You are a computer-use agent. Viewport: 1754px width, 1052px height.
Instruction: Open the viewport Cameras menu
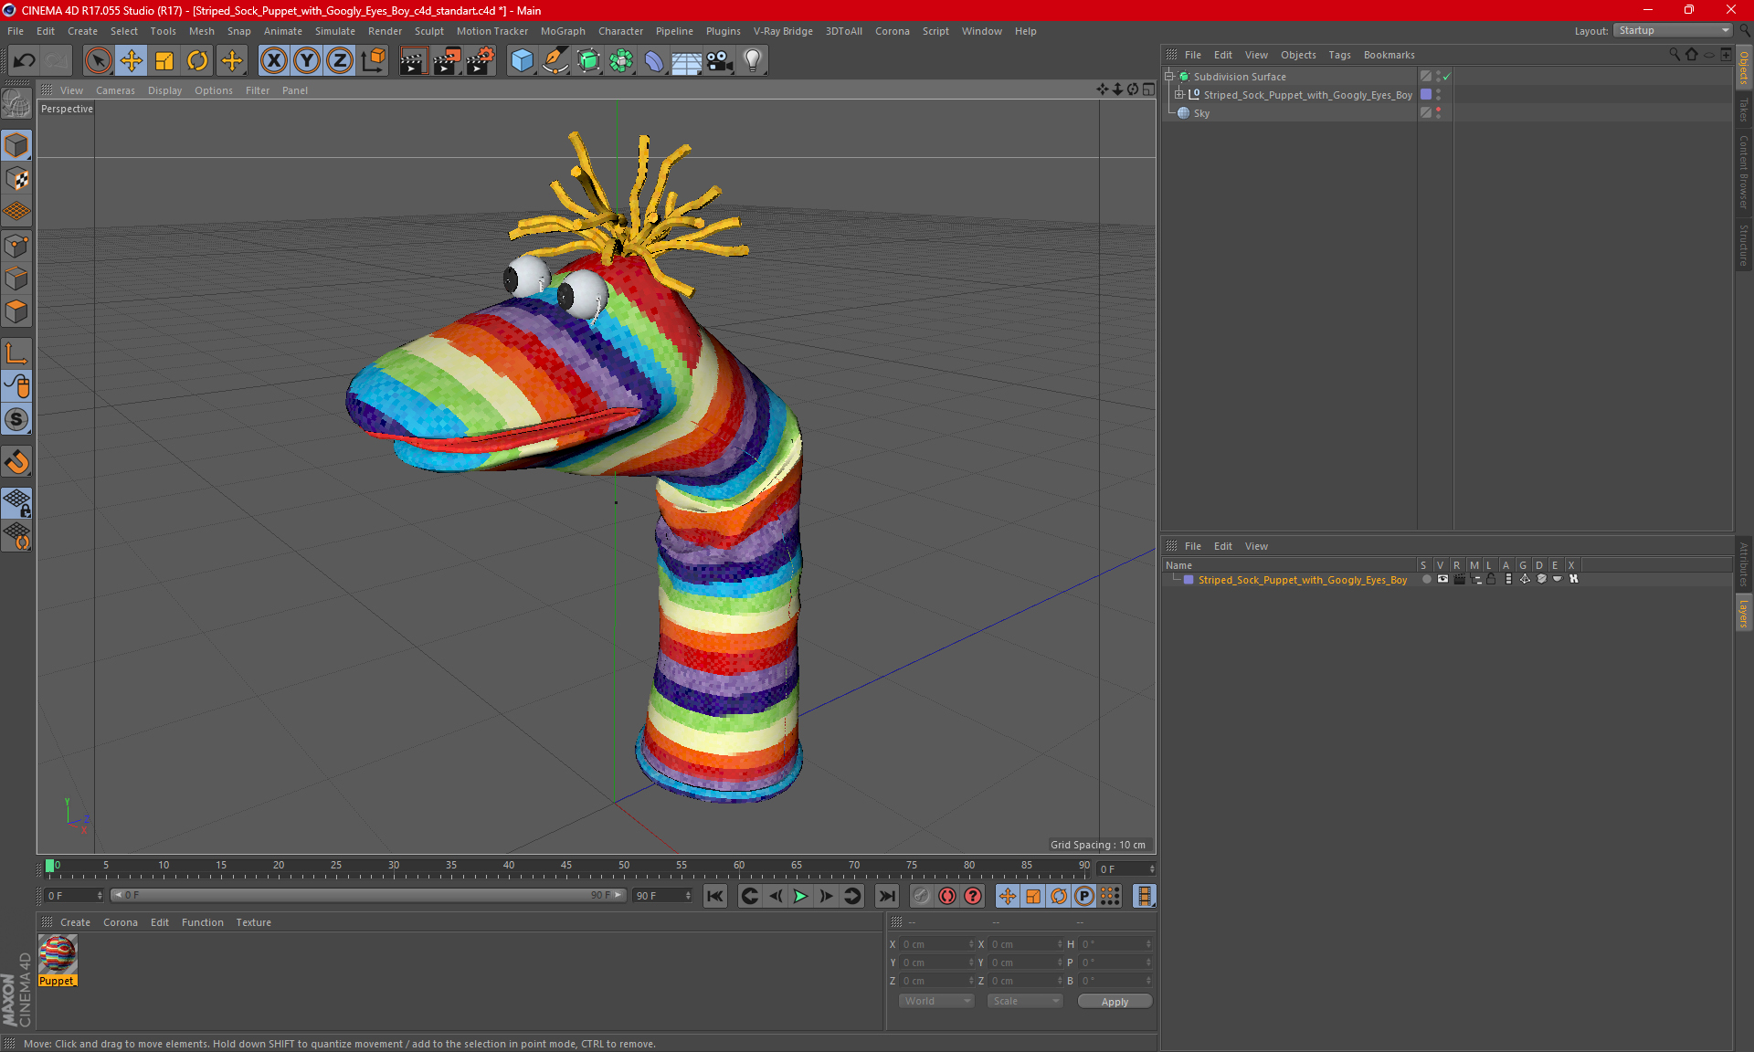(114, 90)
